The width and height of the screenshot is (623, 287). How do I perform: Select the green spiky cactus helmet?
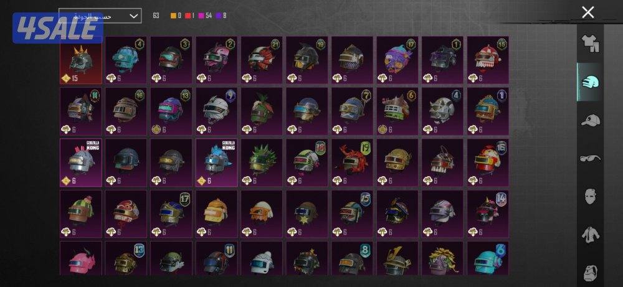click(262, 162)
